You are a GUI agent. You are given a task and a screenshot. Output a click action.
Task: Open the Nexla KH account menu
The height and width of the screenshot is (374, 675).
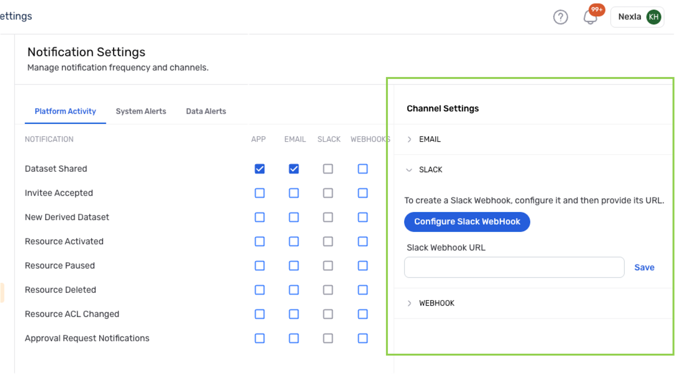point(637,17)
